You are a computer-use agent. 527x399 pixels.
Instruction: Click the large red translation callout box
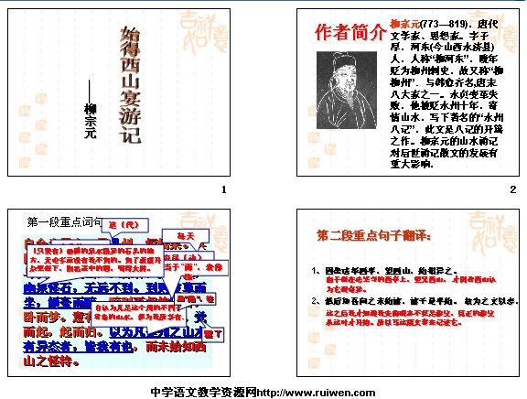coord(95,261)
